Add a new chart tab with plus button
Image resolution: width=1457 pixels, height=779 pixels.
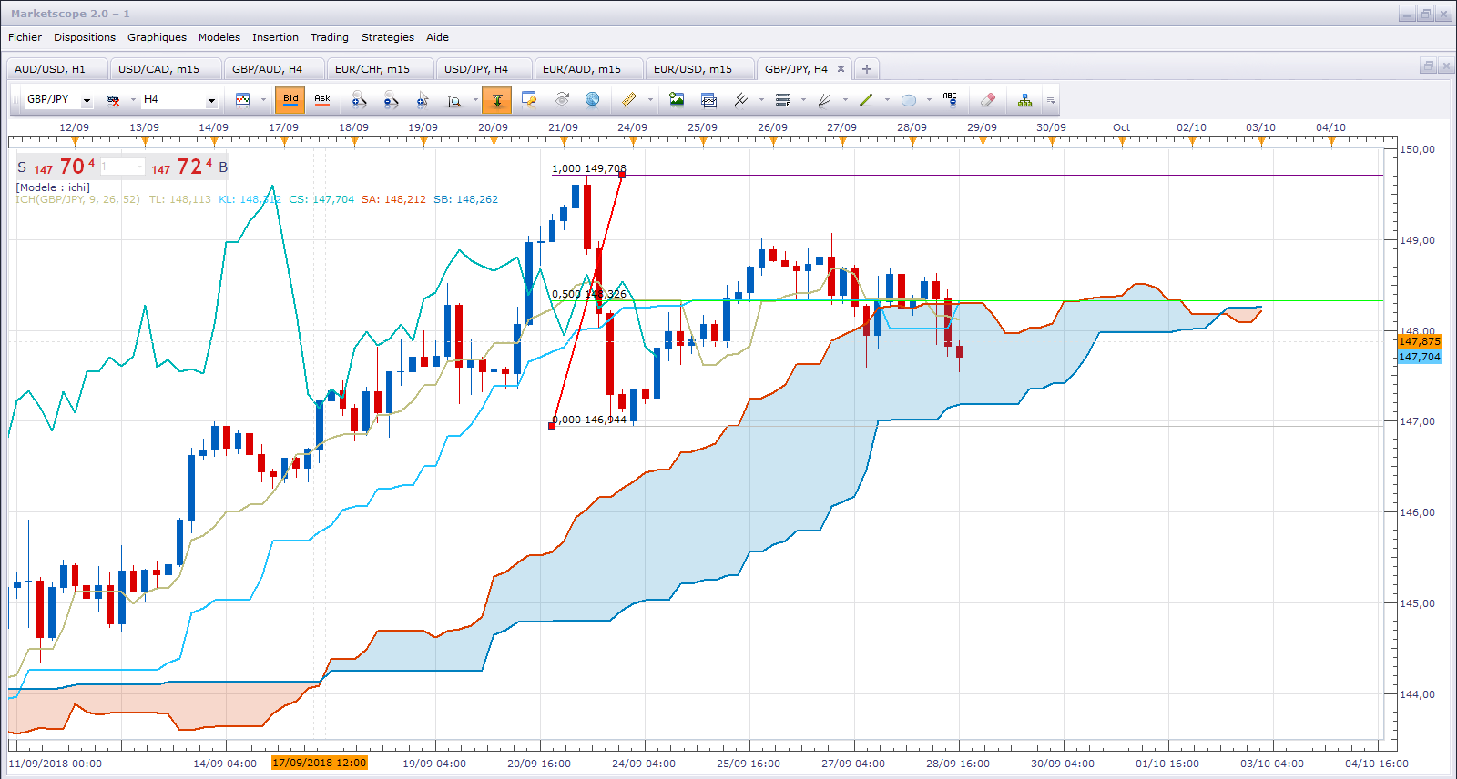867,69
